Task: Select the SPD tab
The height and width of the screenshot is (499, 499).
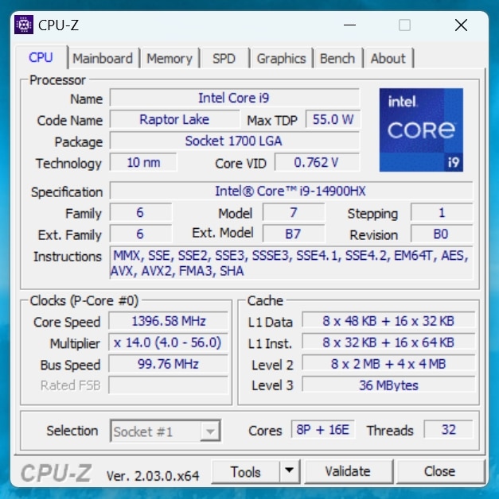Action: pyautogui.click(x=224, y=59)
